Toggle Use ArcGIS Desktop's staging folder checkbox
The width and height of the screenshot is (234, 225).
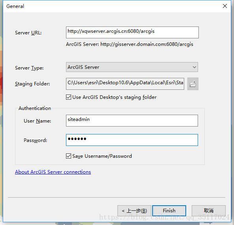[68, 97]
